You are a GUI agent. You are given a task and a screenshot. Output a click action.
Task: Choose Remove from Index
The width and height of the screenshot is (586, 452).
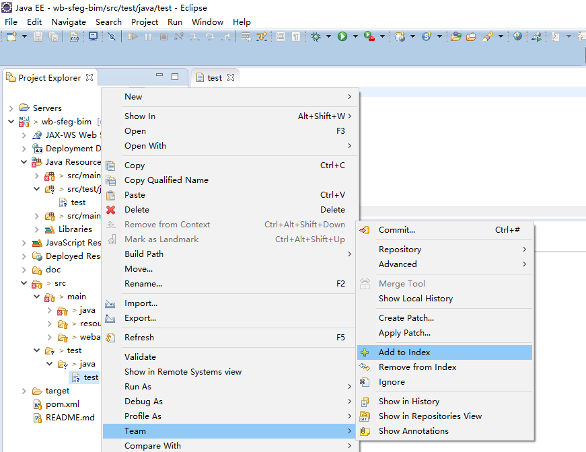(444, 367)
